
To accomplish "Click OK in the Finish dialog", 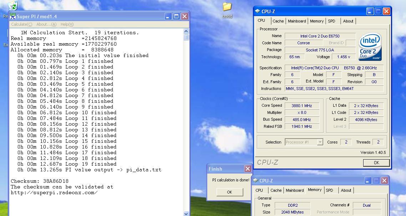I will [230, 192].
